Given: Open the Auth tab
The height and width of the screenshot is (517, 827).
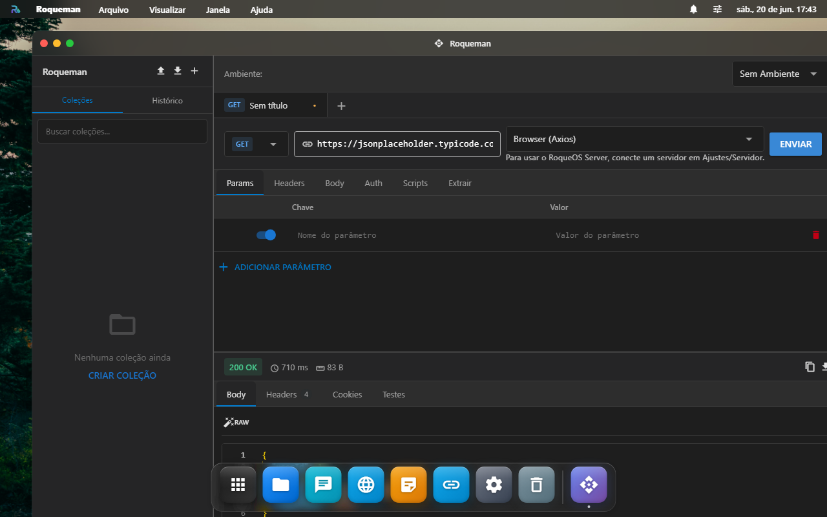Looking at the screenshot, I should coord(373,183).
